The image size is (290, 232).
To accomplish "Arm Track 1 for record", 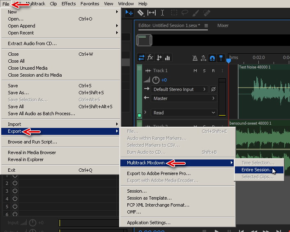I will (213, 71).
